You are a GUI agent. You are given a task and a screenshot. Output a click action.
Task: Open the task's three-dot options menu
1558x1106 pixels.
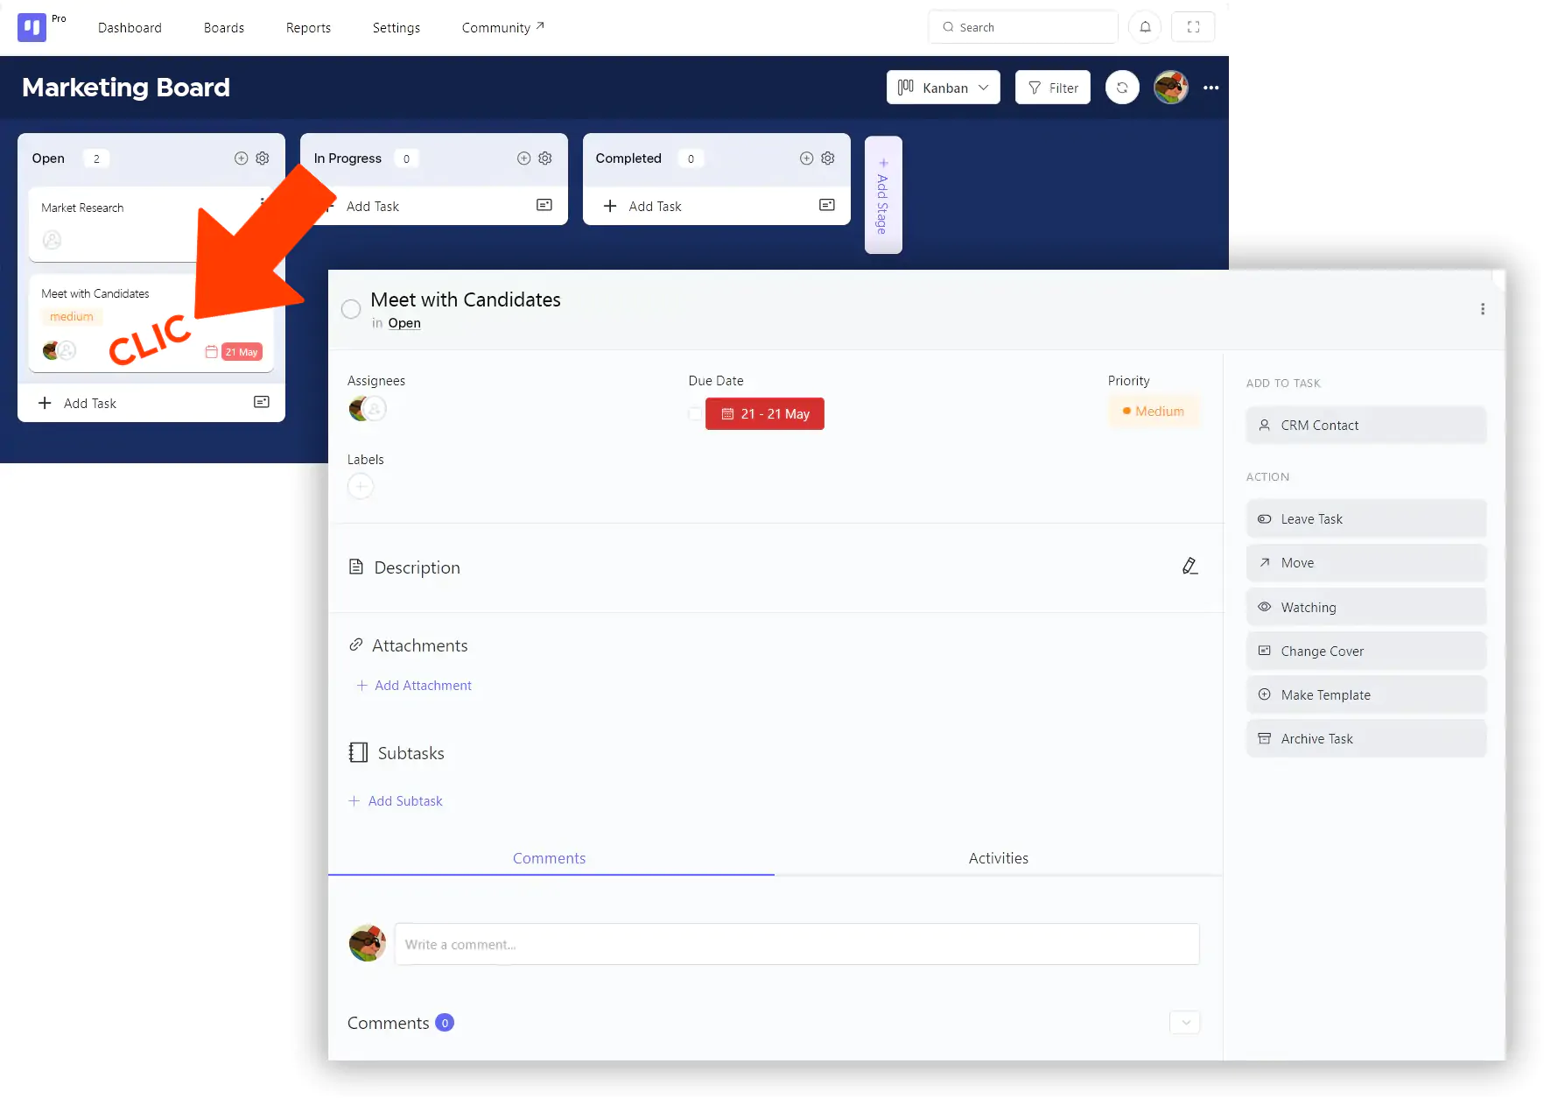pyautogui.click(x=1482, y=309)
